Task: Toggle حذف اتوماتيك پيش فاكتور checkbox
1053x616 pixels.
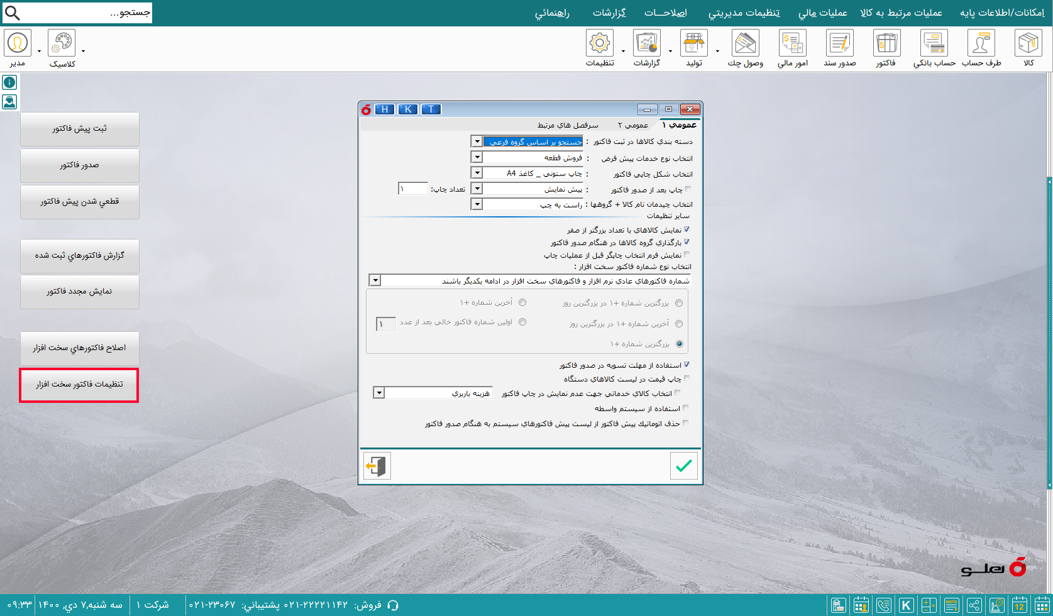Action: click(x=685, y=423)
